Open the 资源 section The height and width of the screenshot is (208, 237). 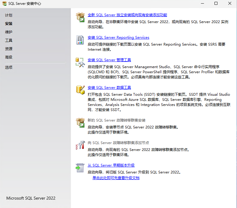click(9, 49)
